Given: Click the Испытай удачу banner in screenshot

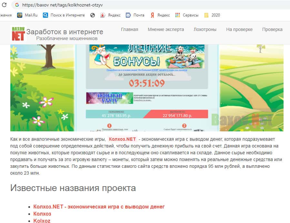Looking at the screenshot, I should click(109, 98).
